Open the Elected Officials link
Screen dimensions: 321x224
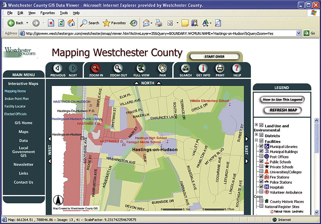[15, 114]
